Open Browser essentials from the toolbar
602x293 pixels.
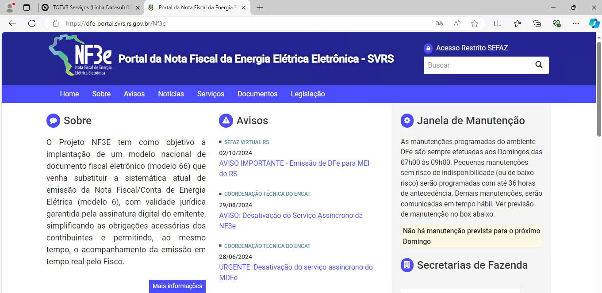tap(556, 23)
